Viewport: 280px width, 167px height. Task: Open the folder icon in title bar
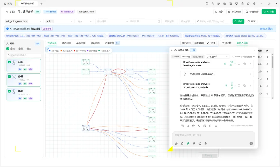click(x=225, y=4)
